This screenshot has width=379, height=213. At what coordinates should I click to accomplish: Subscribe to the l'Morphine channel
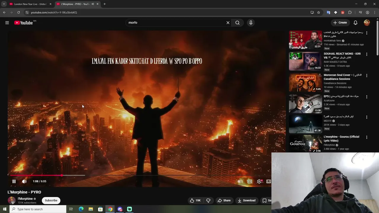[51, 200]
